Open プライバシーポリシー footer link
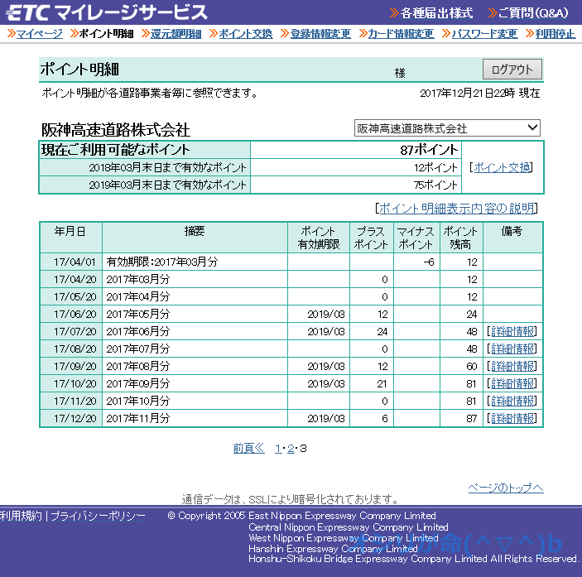 pyautogui.click(x=98, y=516)
